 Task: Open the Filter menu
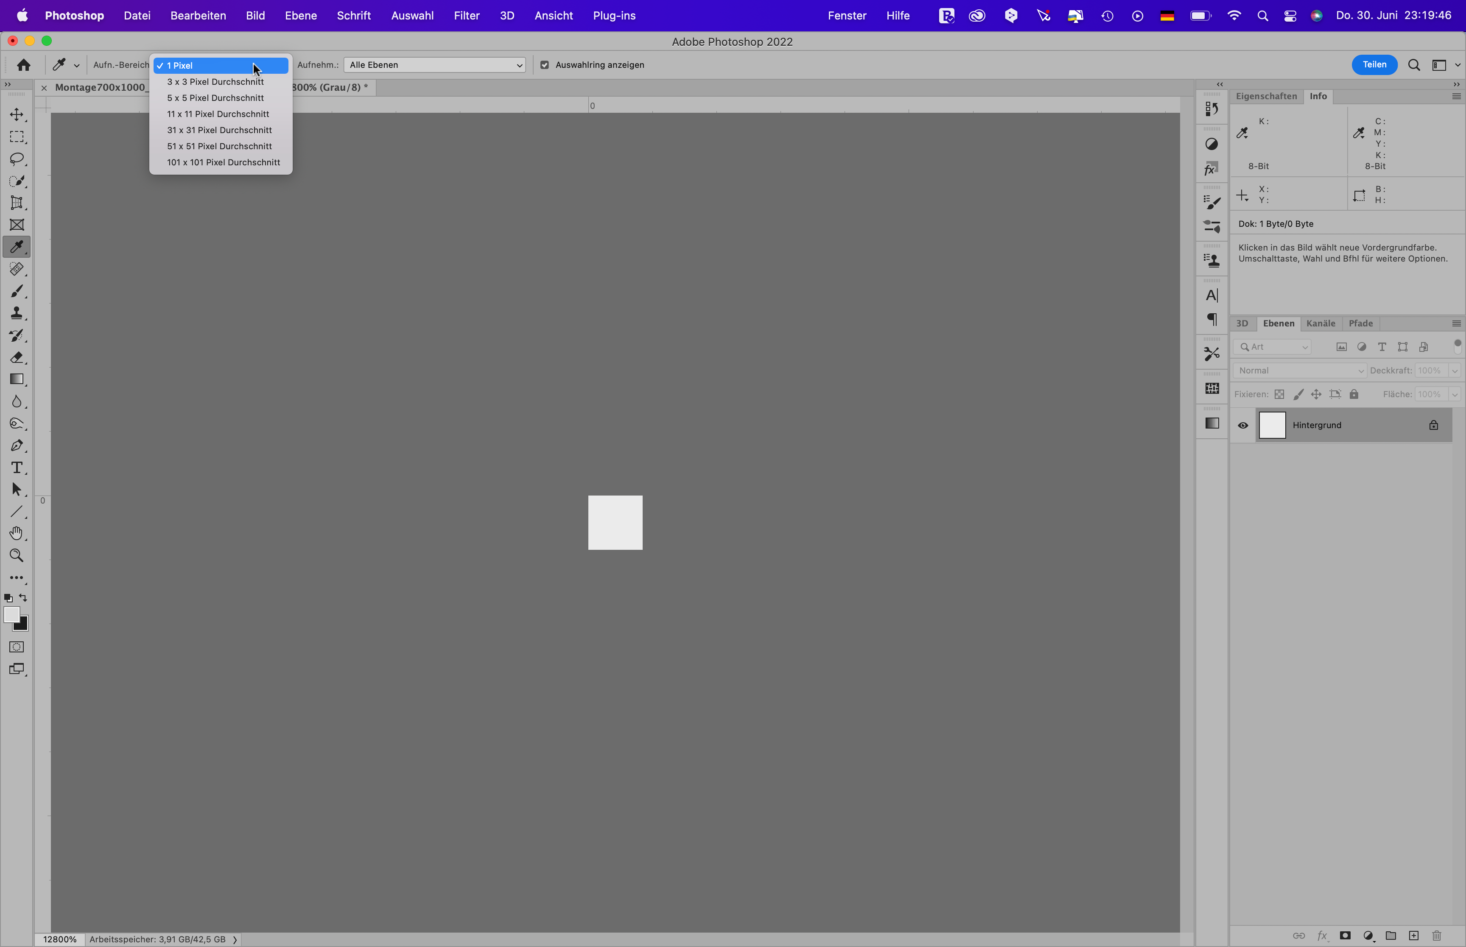[466, 15]
